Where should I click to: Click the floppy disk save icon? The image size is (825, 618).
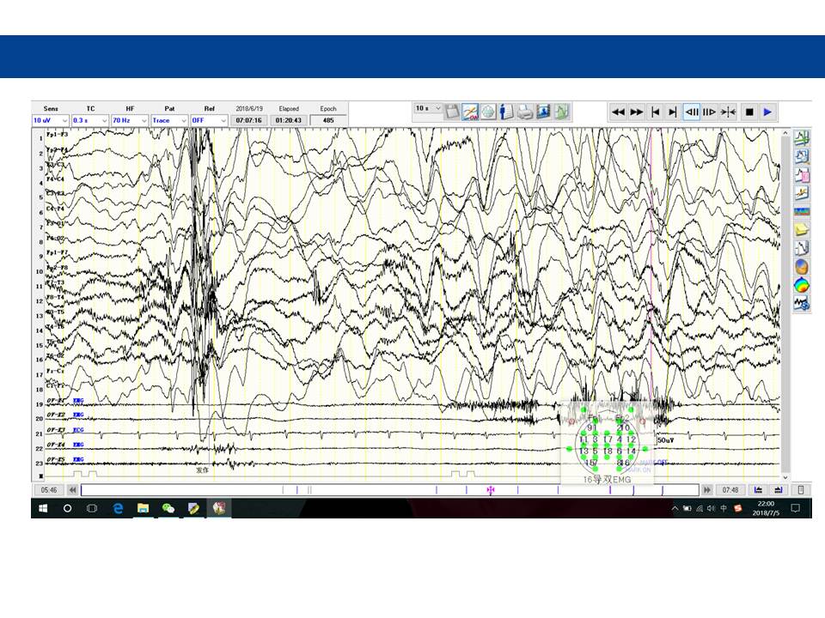[x=452, y=112]
